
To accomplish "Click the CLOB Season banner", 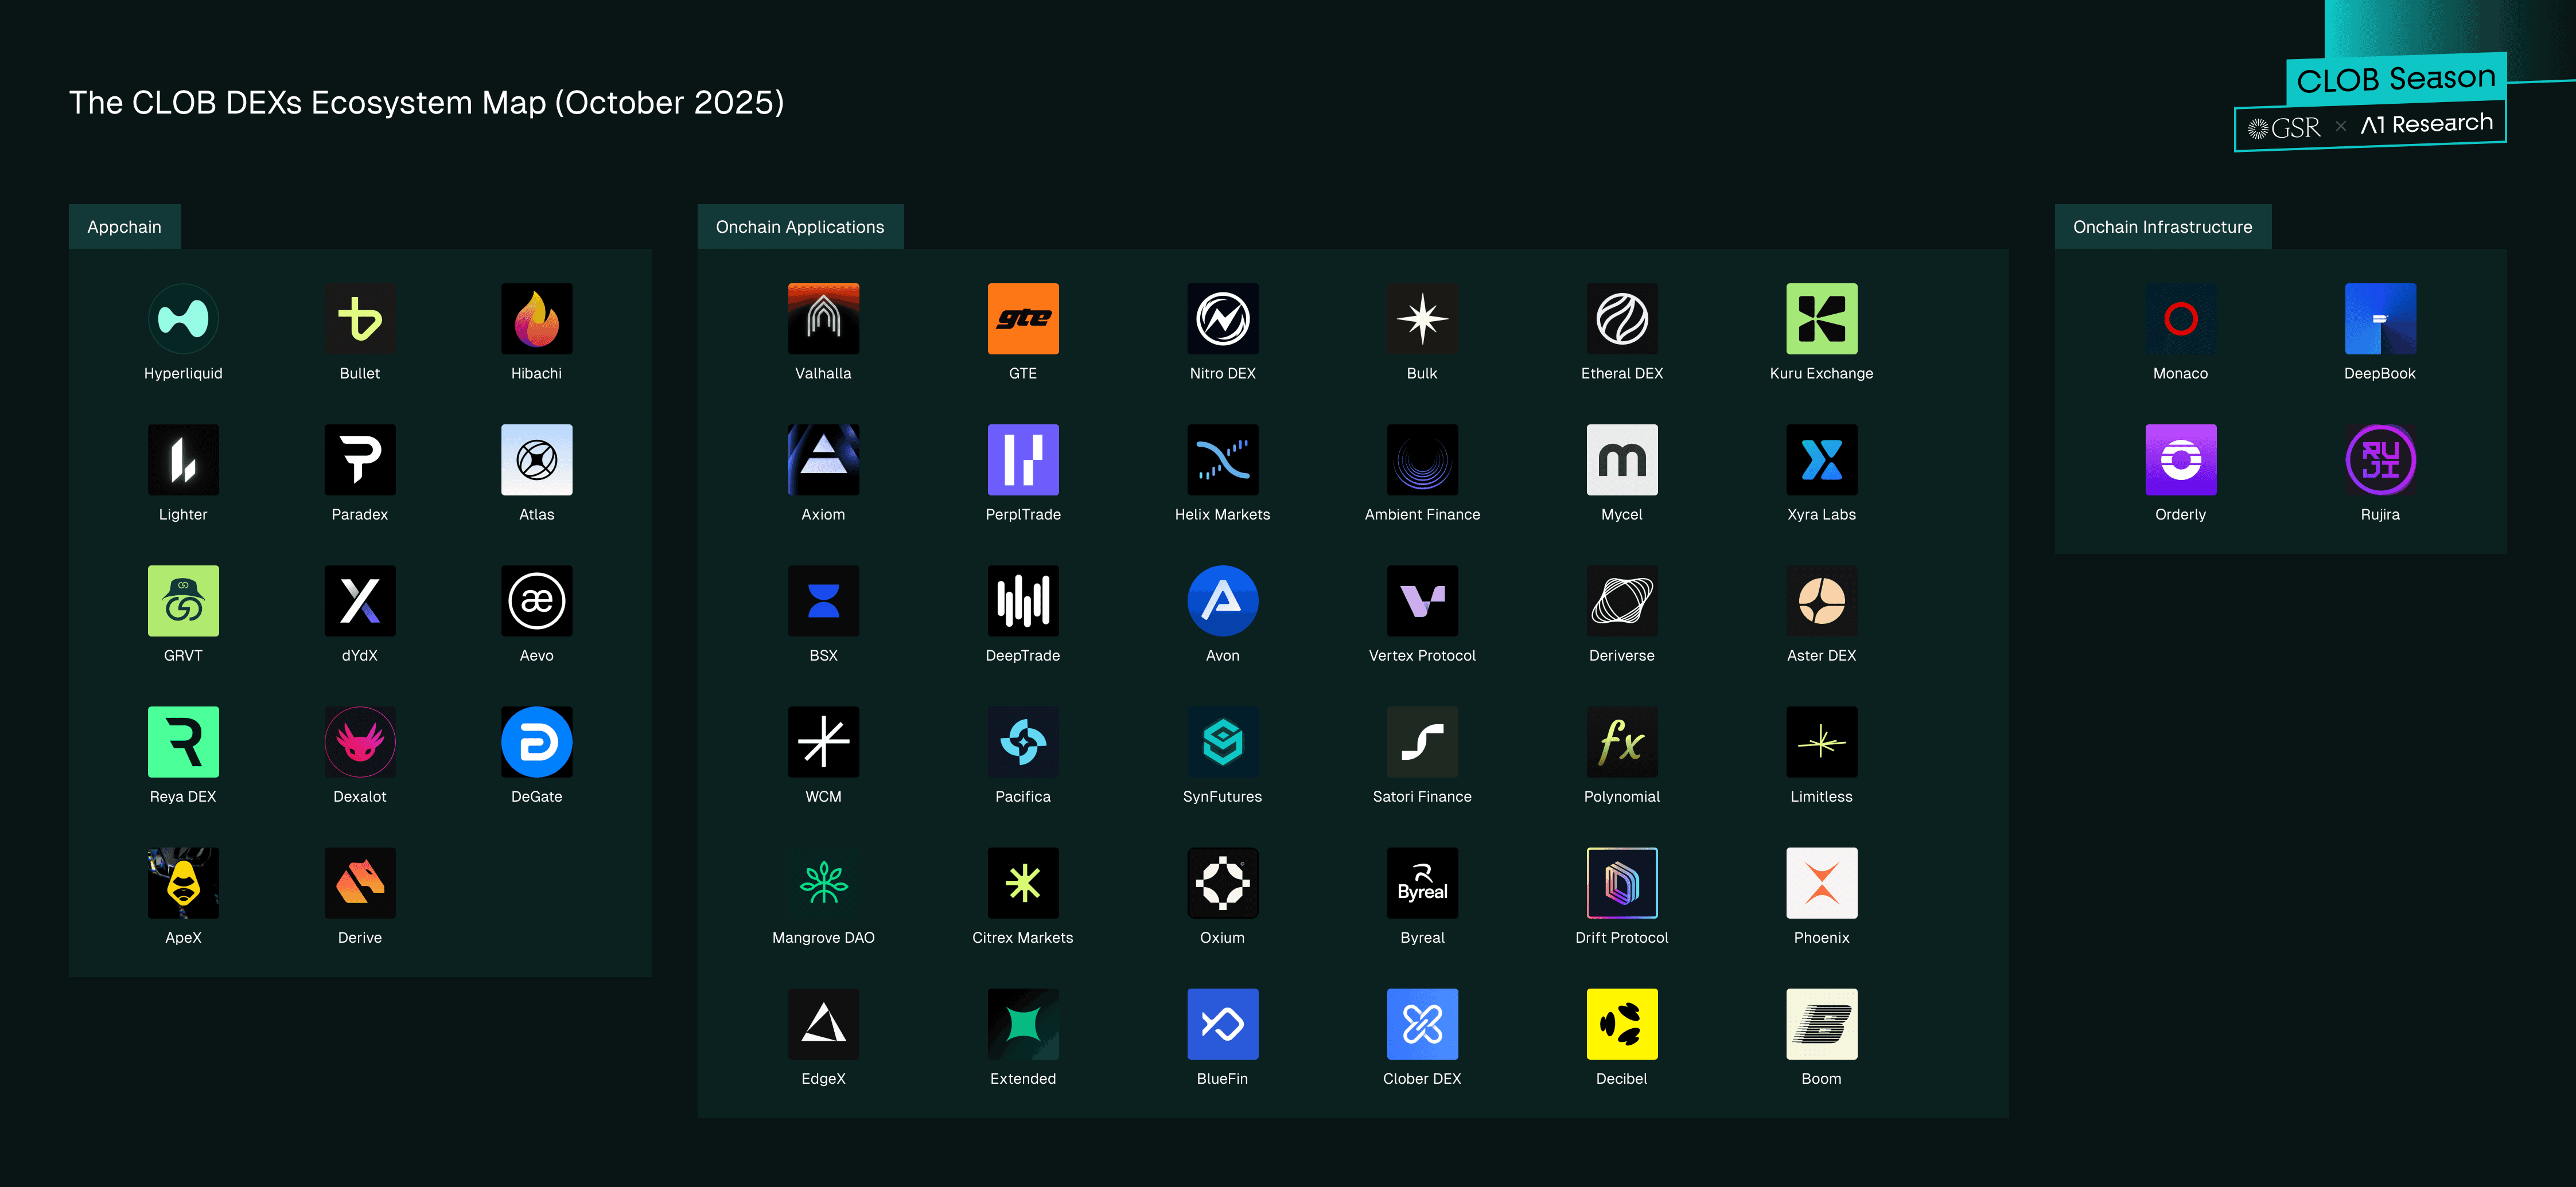I will point(2396,78).
